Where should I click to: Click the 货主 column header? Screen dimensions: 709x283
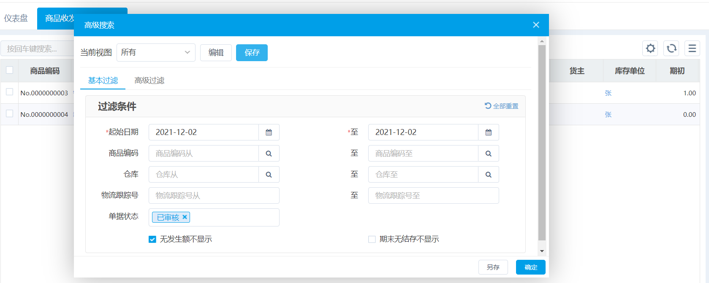coord(577,71)
